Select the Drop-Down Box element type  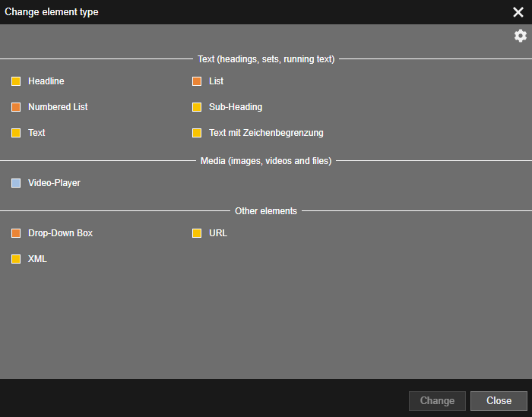[x=60, y=233]
